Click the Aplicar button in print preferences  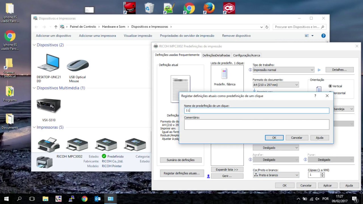tap(328, 186)
